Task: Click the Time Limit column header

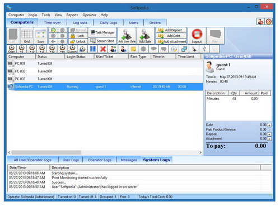Action: 188,56
